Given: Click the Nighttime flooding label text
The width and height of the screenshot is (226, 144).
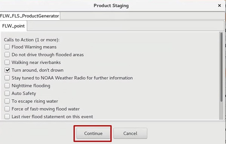Looking at the screenshot, I should click(x=31, y=86).
